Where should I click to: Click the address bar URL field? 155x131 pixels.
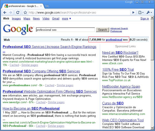point(79,12)
